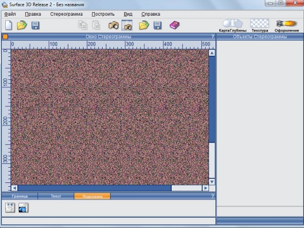304x228 pixels.
Task: Click the horizontal scrollbar right arrow
Action: click(205, 188)
